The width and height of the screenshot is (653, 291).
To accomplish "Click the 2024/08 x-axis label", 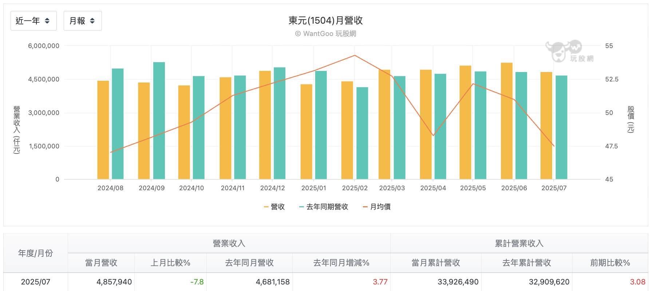I will tap(110, 188).
